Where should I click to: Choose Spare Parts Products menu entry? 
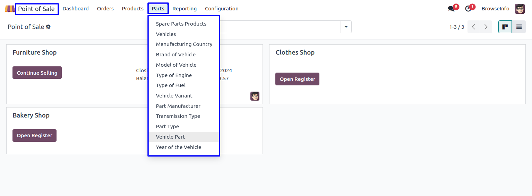tap(181, 24)
